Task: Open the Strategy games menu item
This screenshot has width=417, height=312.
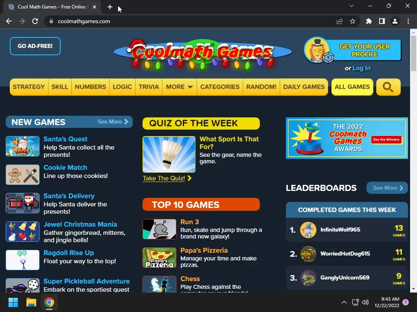Action: (29, 87)
